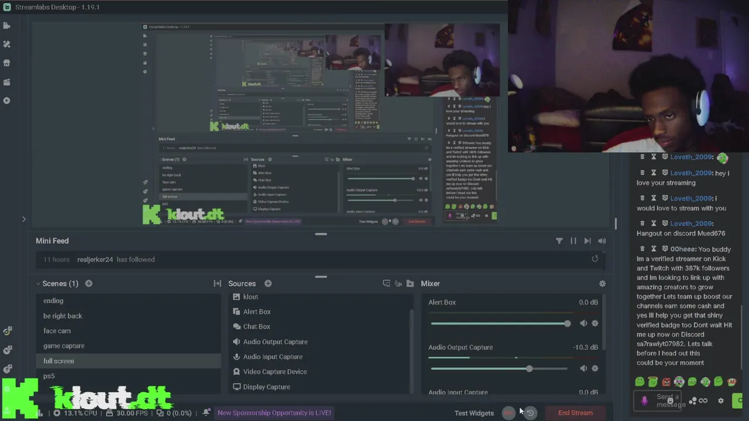Open Alert Box mixer channel settings gear
The height and width of the screenshot is (421, 749).
pos(595,323)
